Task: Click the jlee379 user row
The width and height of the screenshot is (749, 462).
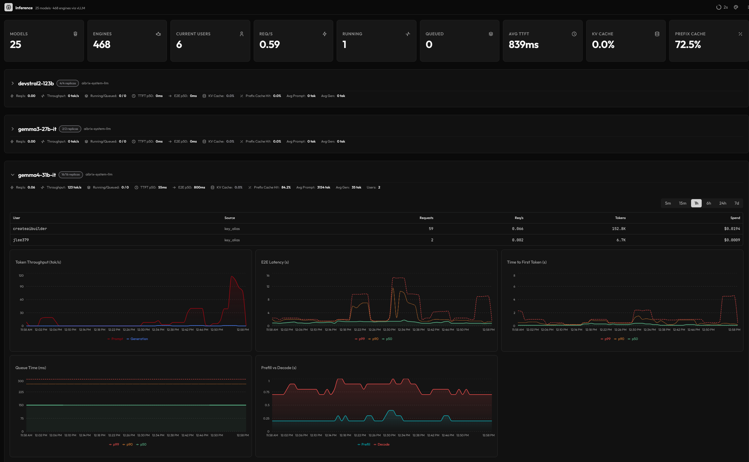Action: click(x=376, y=240)
